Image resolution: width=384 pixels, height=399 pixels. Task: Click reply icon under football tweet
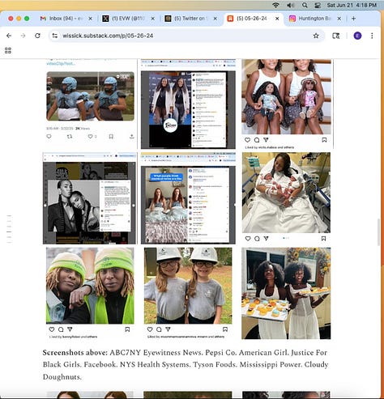pyautogui.click(x=49, y=137)
